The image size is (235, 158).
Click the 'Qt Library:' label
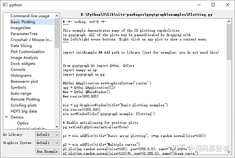pyautogui.click(x=13, y=134)
